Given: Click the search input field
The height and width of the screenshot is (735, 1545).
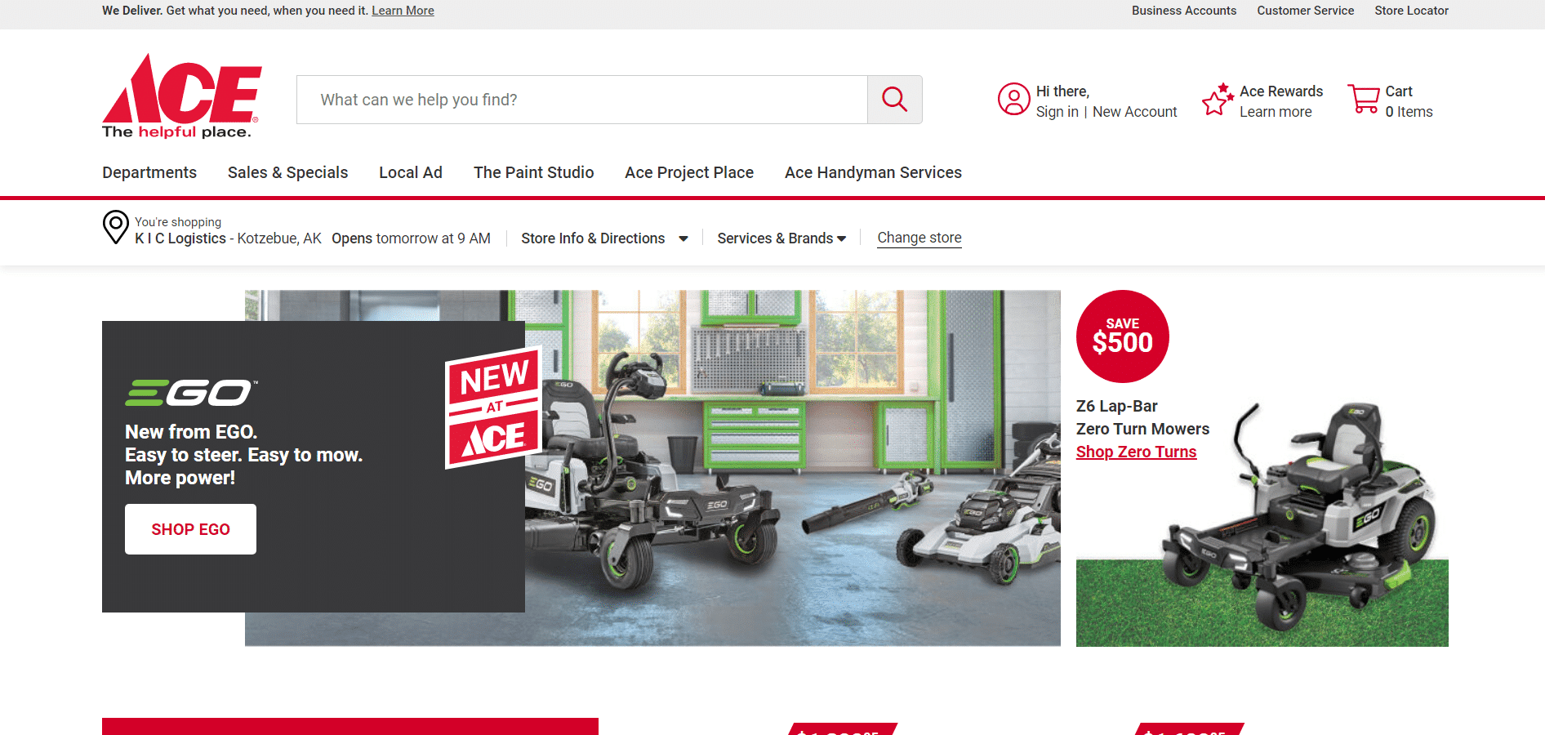Looking at the screenshot, I should [581, 100].
